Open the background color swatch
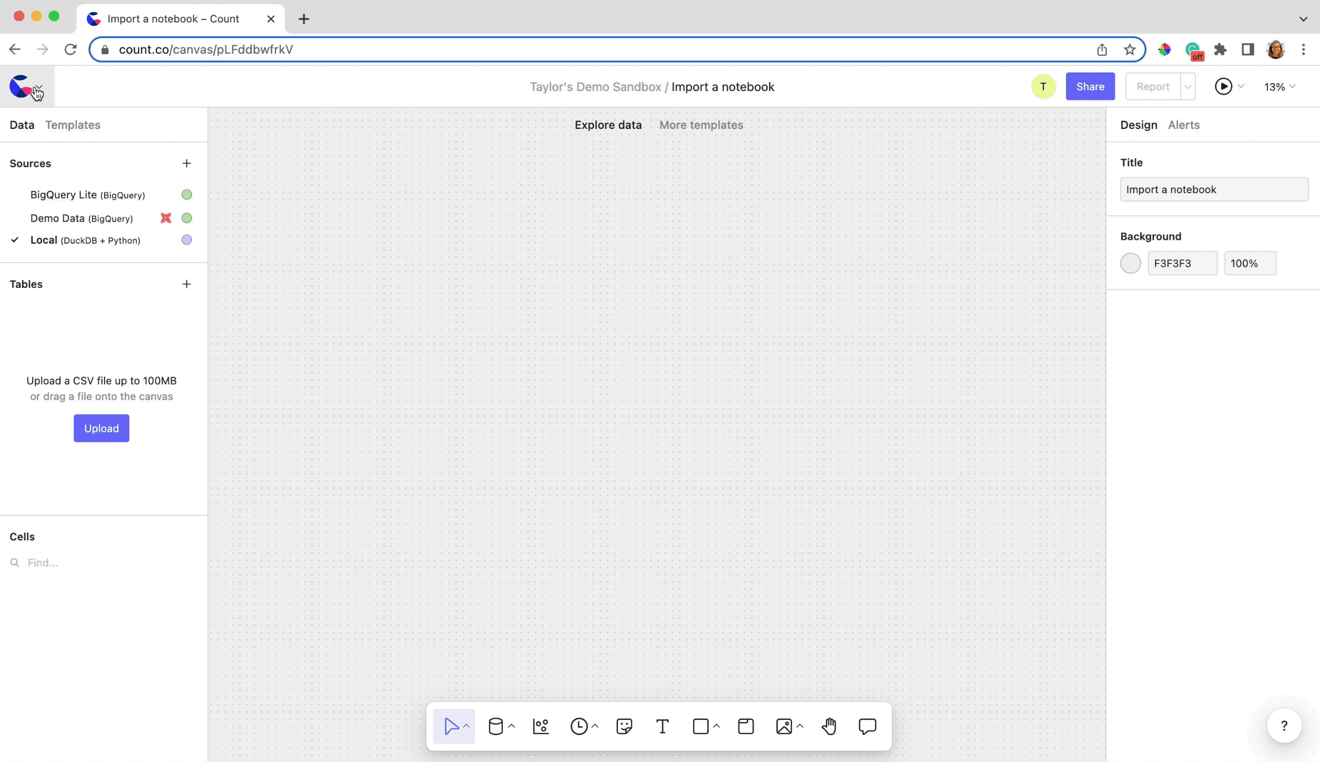Image resolution: width=1320 pixels, height=762 pixels. point(1130,263)
